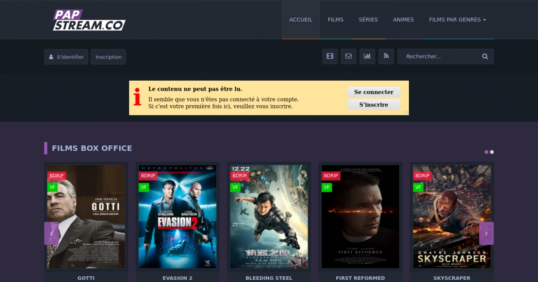Go to Accueil menu item
Image resolution: width=538 pixels, height=282 pixels.
(301, 20)
